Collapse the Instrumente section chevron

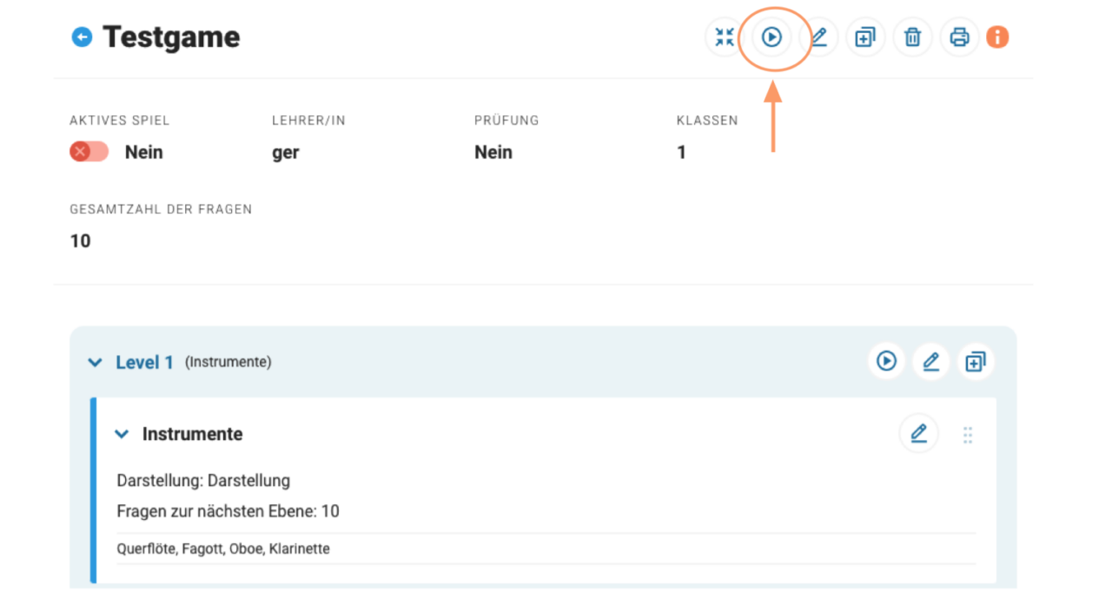tap(122, 434)
